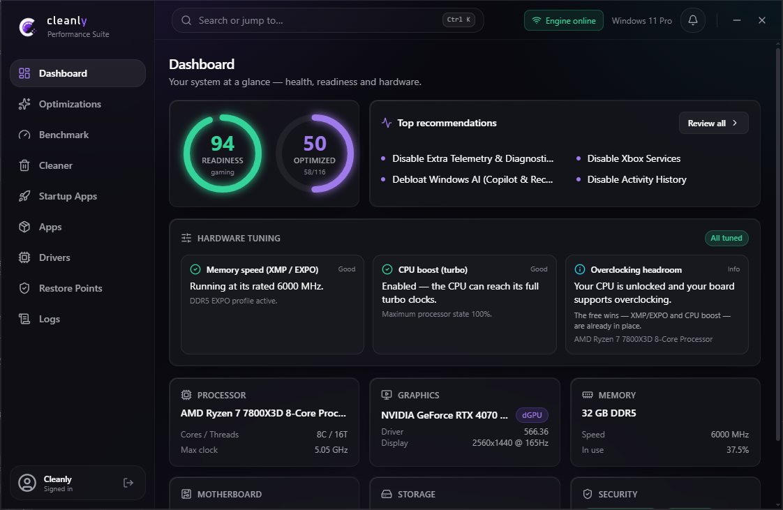Click the Memory speed (XMP / EXPO) card

coord(272,304)
